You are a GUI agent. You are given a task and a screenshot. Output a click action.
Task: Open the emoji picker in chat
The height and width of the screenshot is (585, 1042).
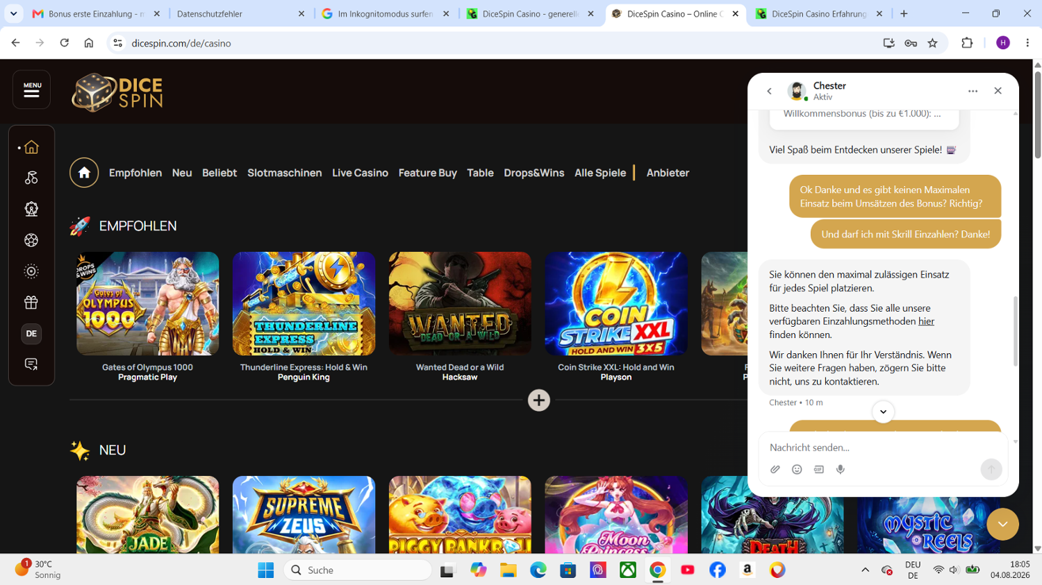[797, 470]
